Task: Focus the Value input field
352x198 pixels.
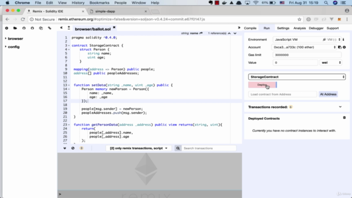Action: pos(295,63)
